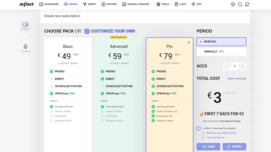Open notifications bell icon

coord(247,4)
